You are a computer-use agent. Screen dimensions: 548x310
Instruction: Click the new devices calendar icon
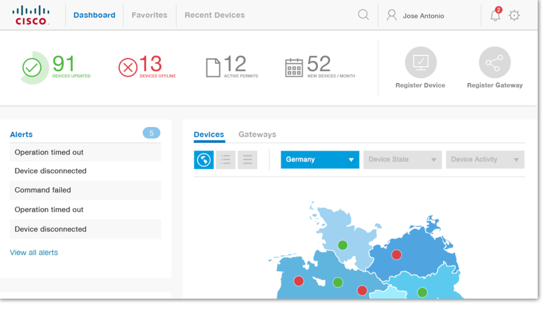[x=294, y=67]
